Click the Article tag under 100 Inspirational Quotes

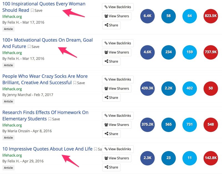coord(8,29)
